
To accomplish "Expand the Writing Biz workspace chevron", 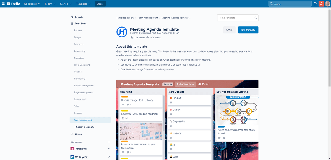I will 109,157.
